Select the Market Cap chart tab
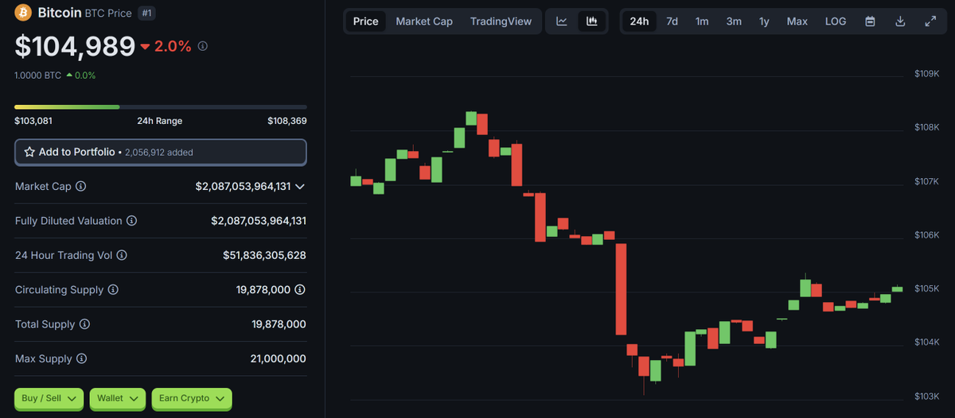This screenshot has height=418, width=955. 424,21
